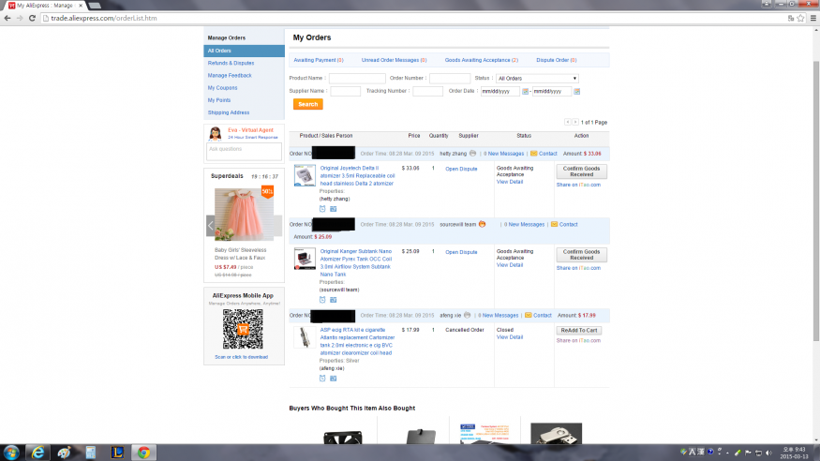The width and height of the screenshot is (820, 461).
Task: Click clock icon under Joyetech Delta II order
Action: click(x=322, y=209)
